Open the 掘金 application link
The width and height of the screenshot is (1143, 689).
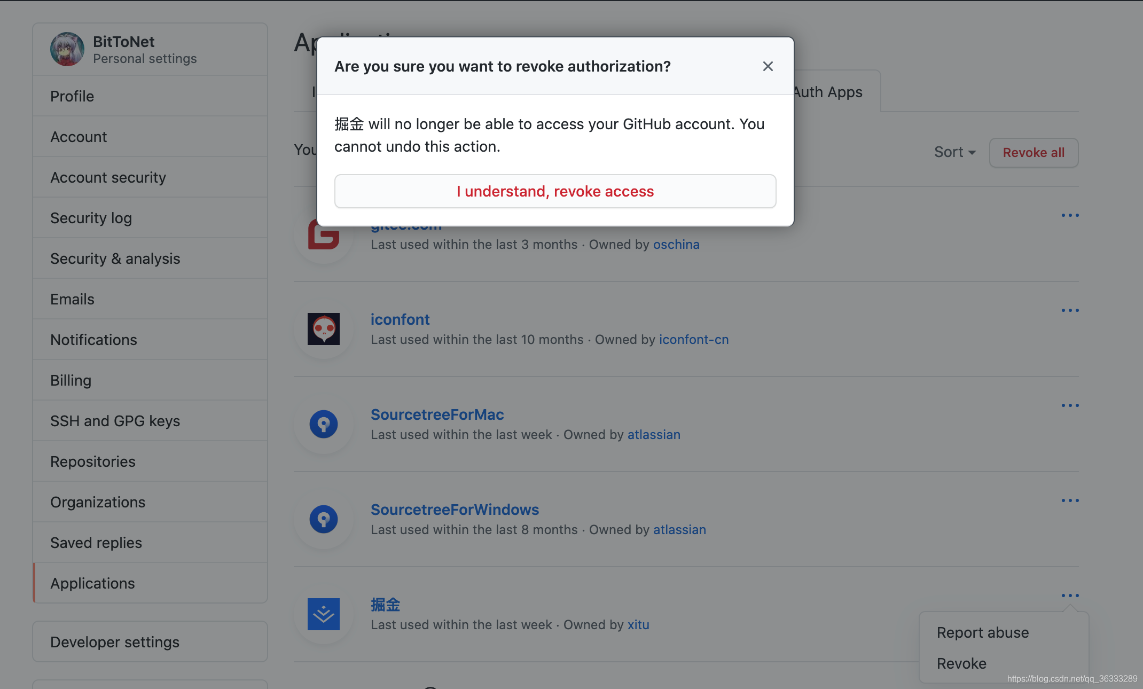[386, 605]
